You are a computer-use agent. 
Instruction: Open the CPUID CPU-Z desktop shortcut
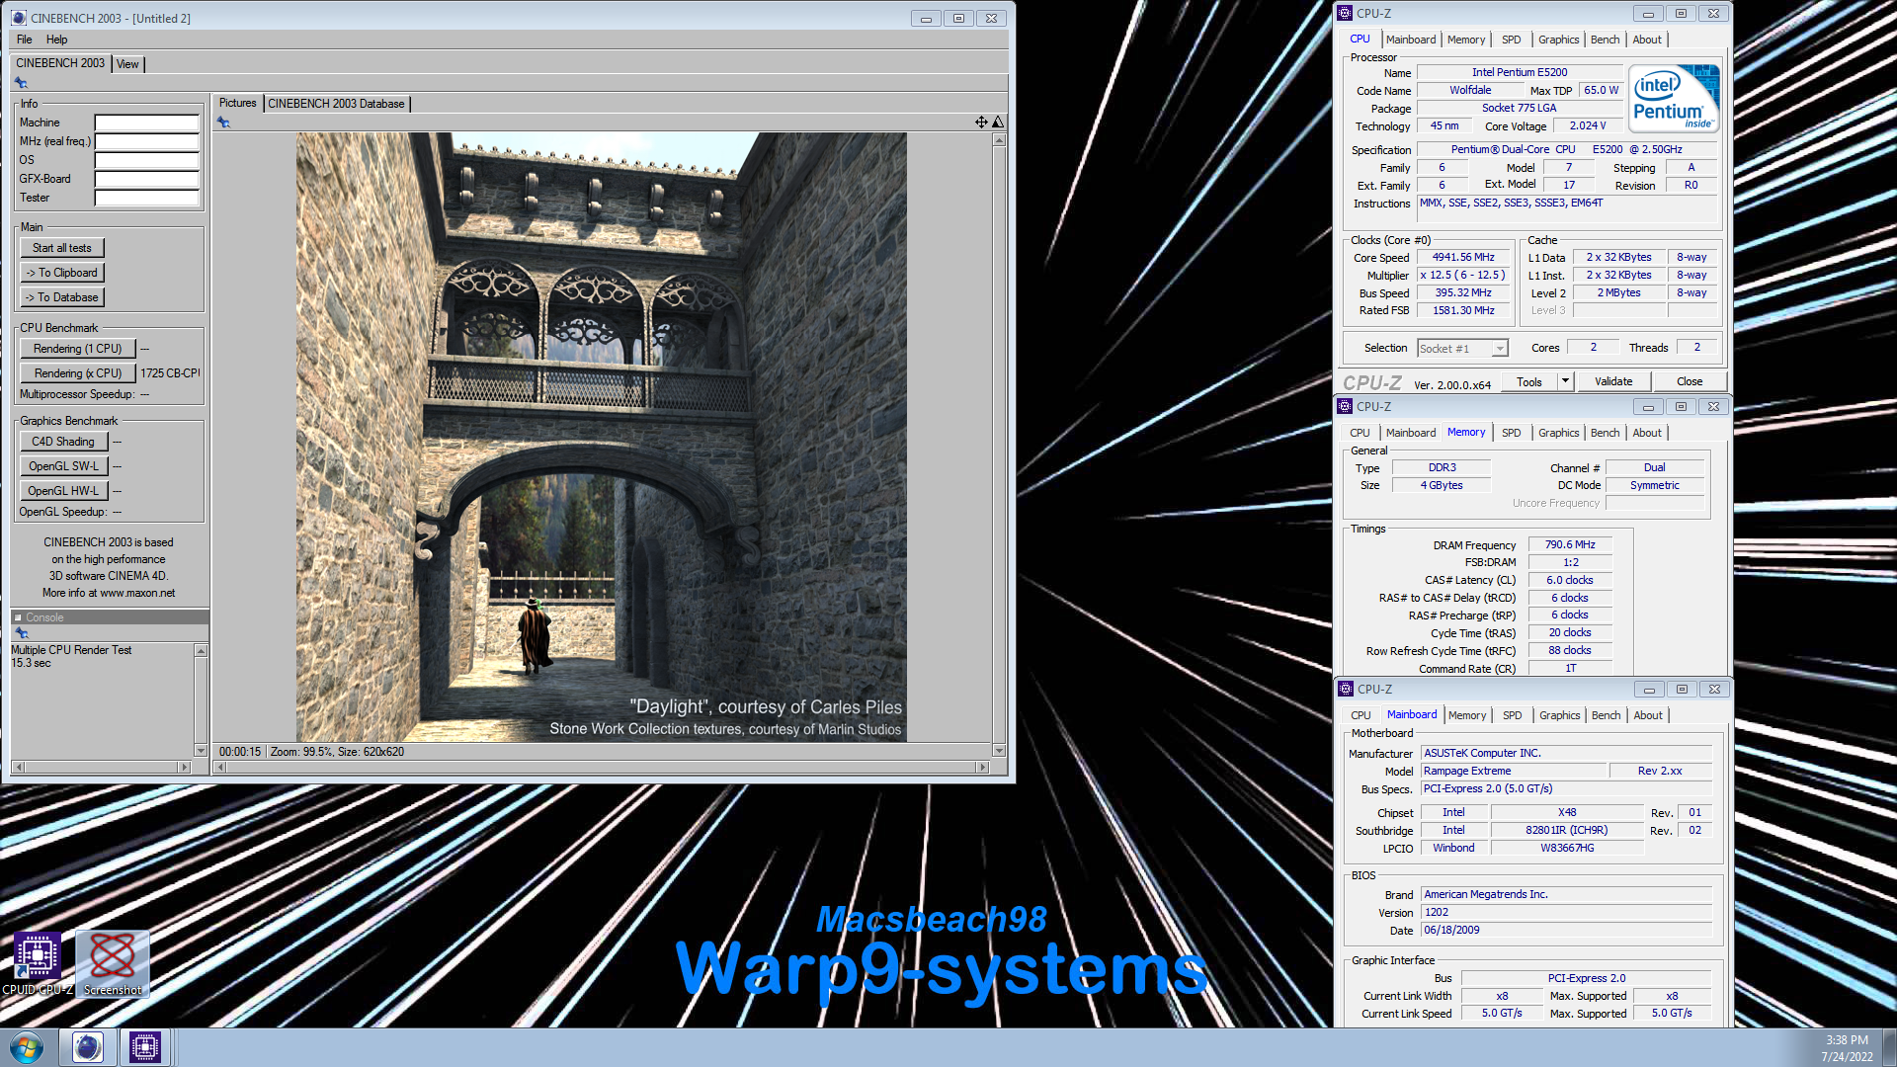[38, 964]
